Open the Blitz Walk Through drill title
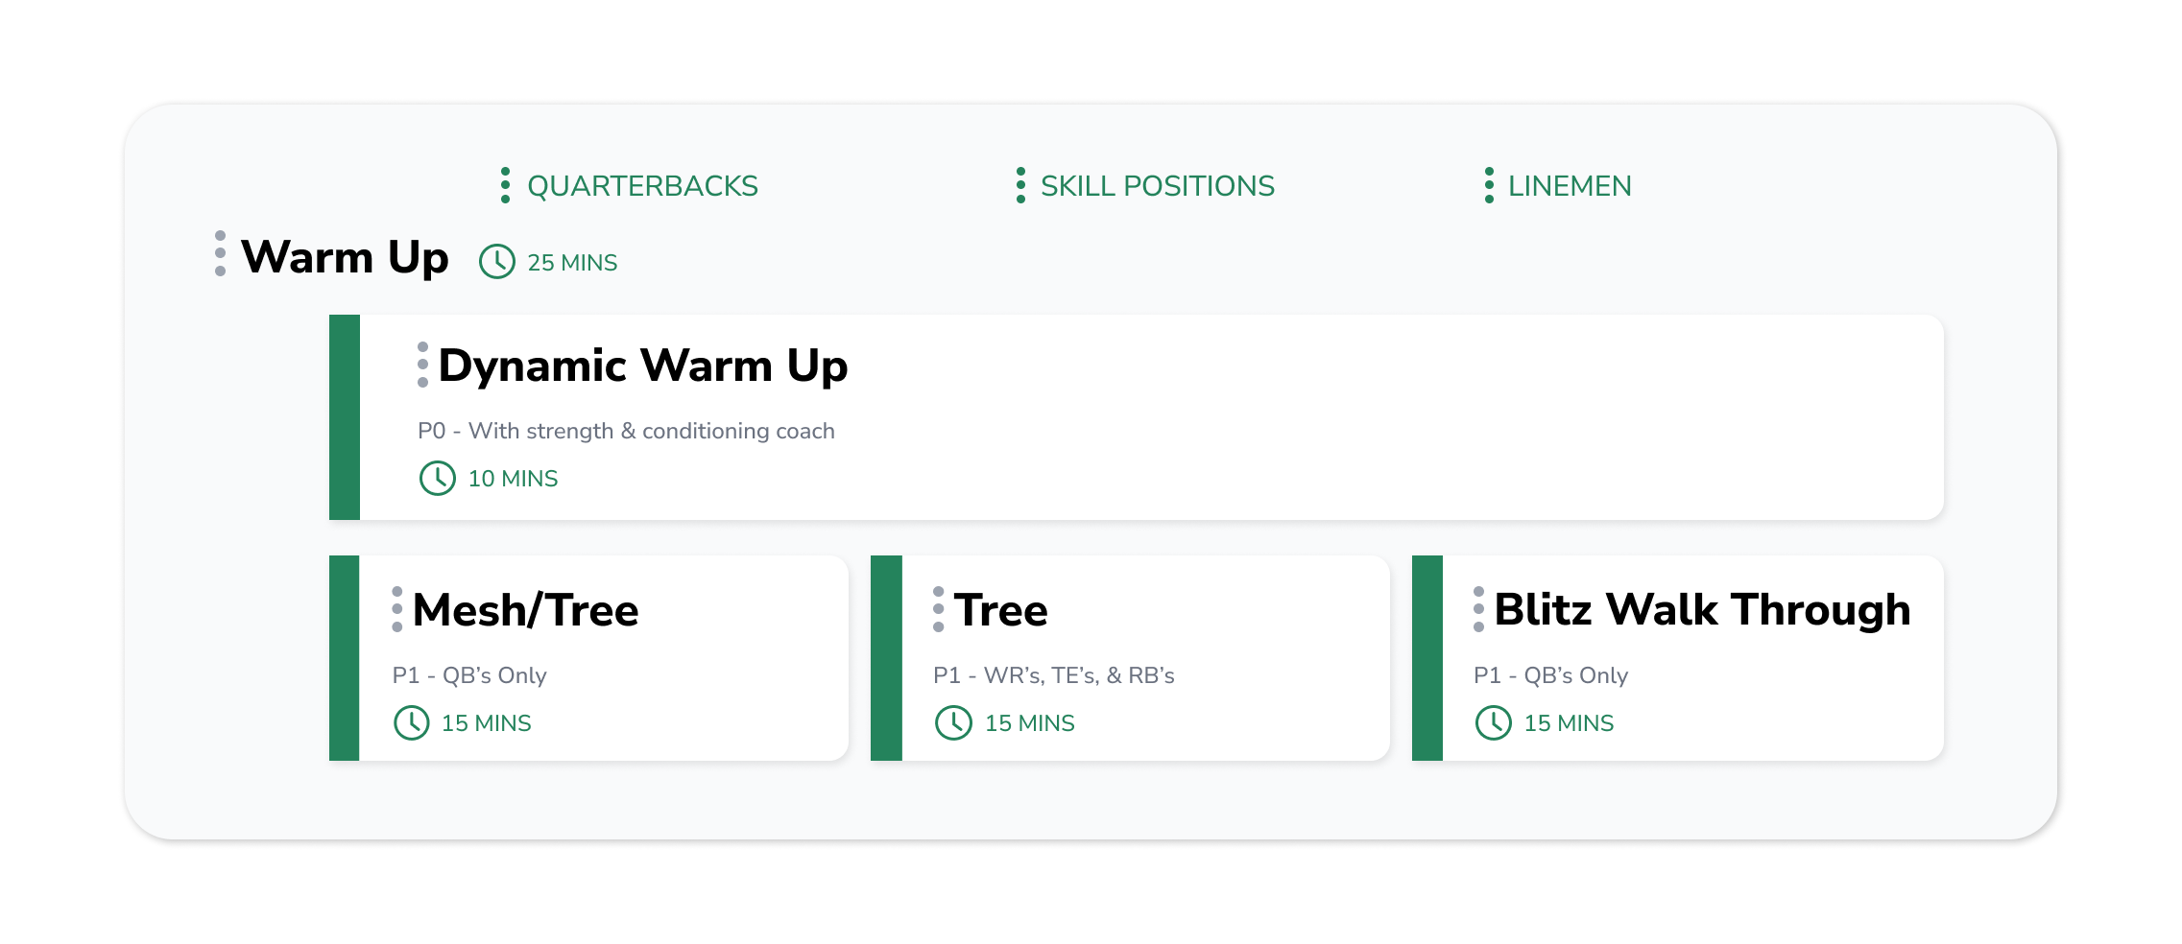The image size is (2182, 944). tap(1702, 610)
